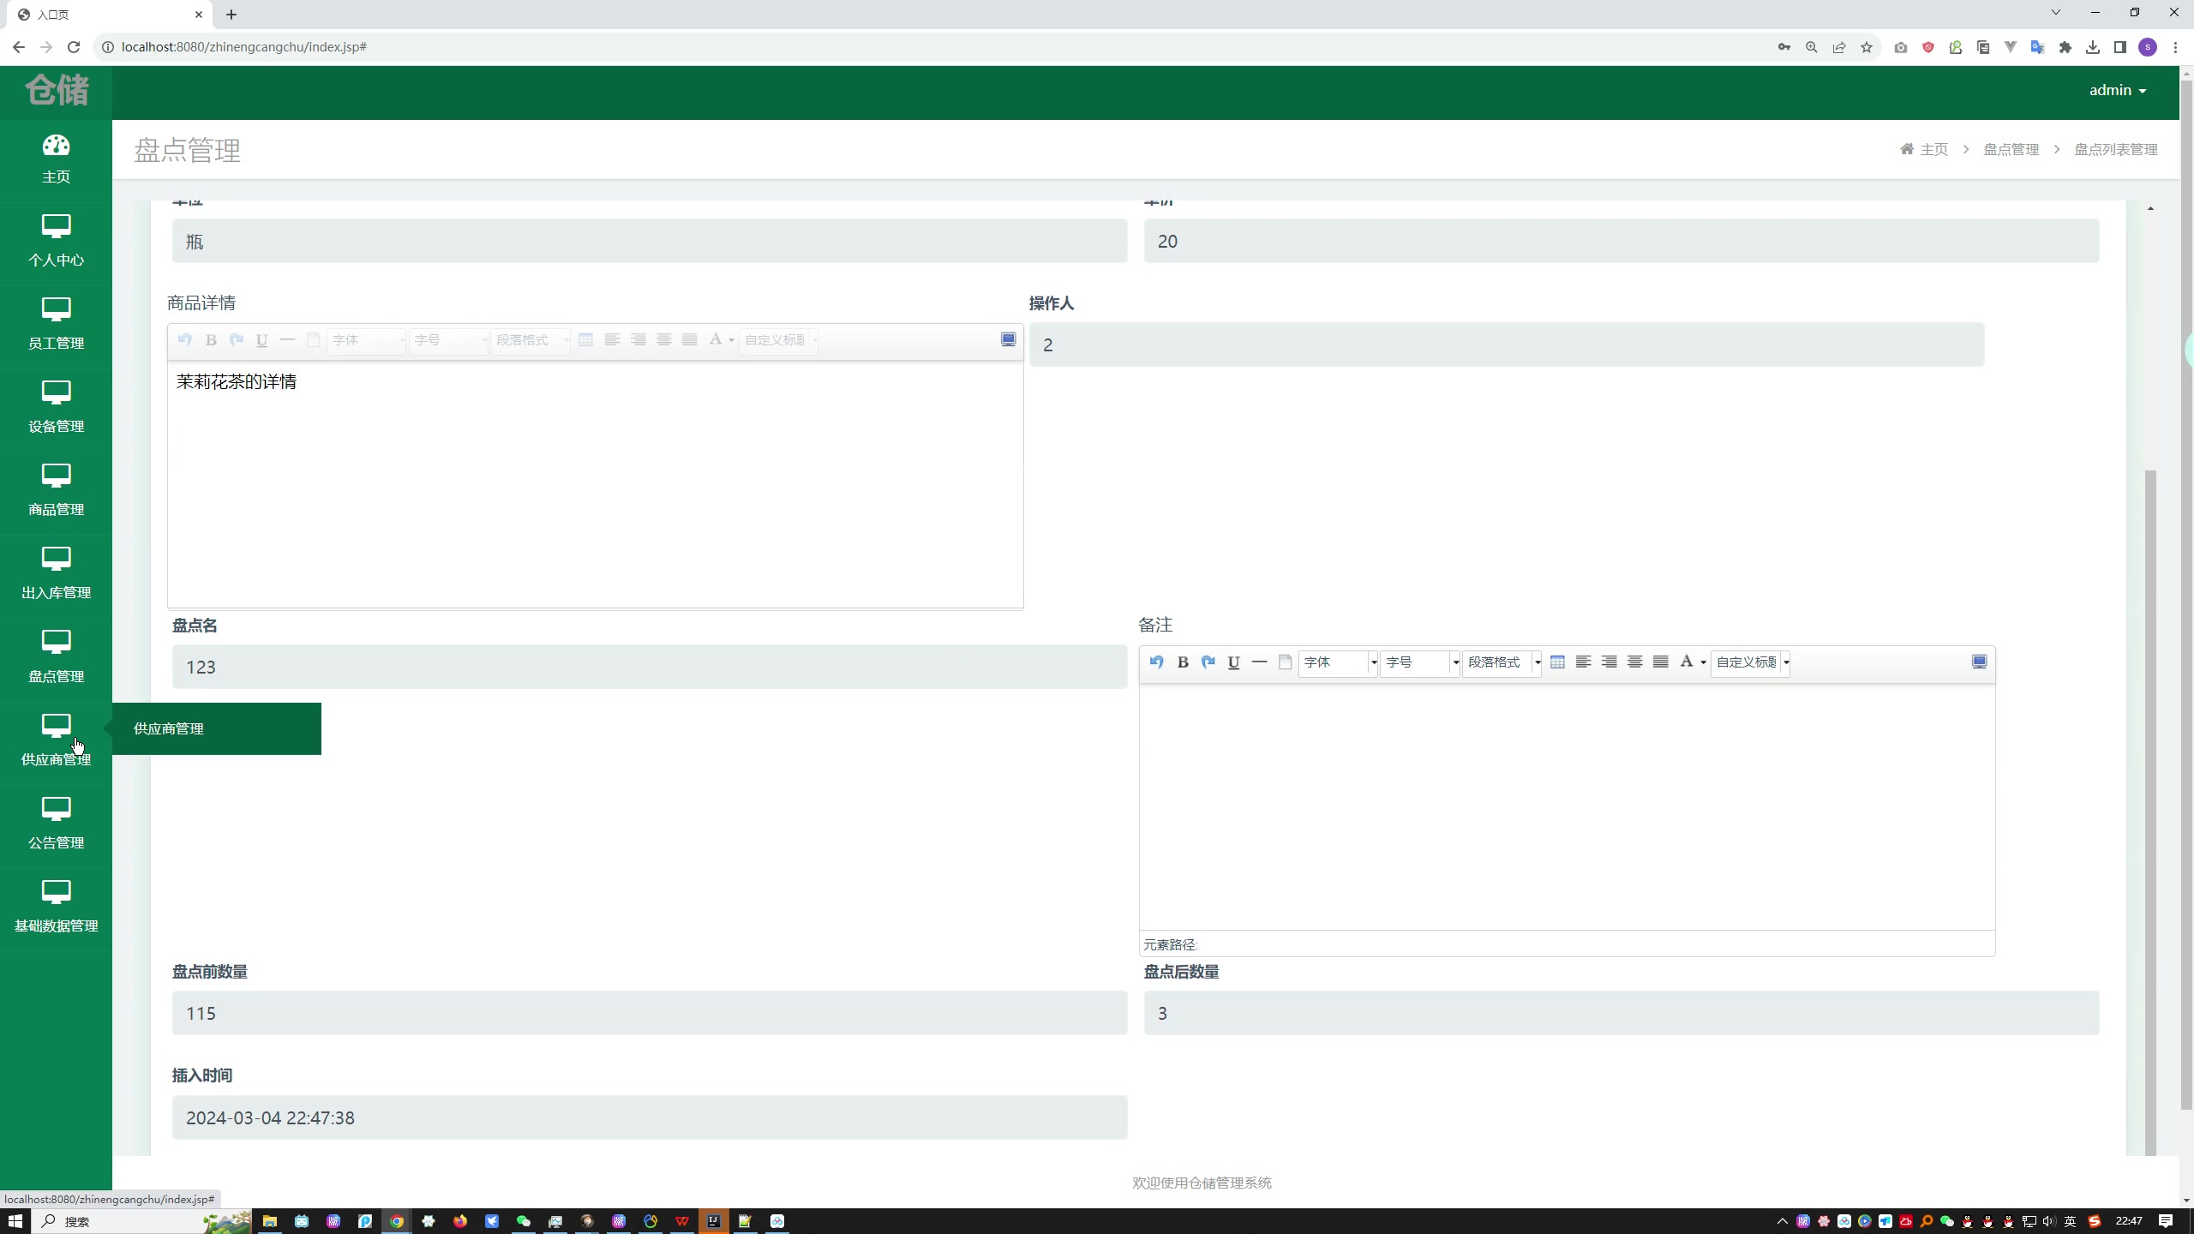Image resolution: width=2194 pixels, height=1234 pixels.
Task: Open 出入库管理 in the sidebar
Action: [x=56, y=574]
